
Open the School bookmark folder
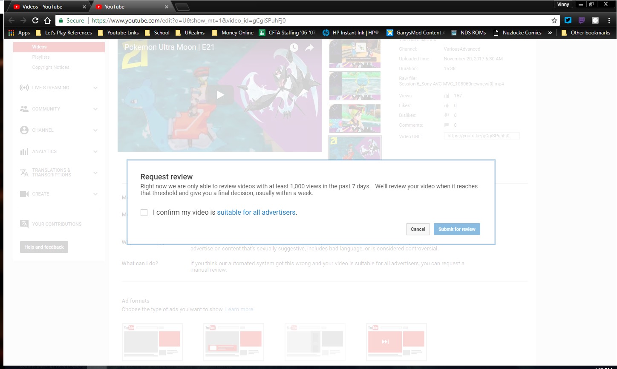point(157,33)
